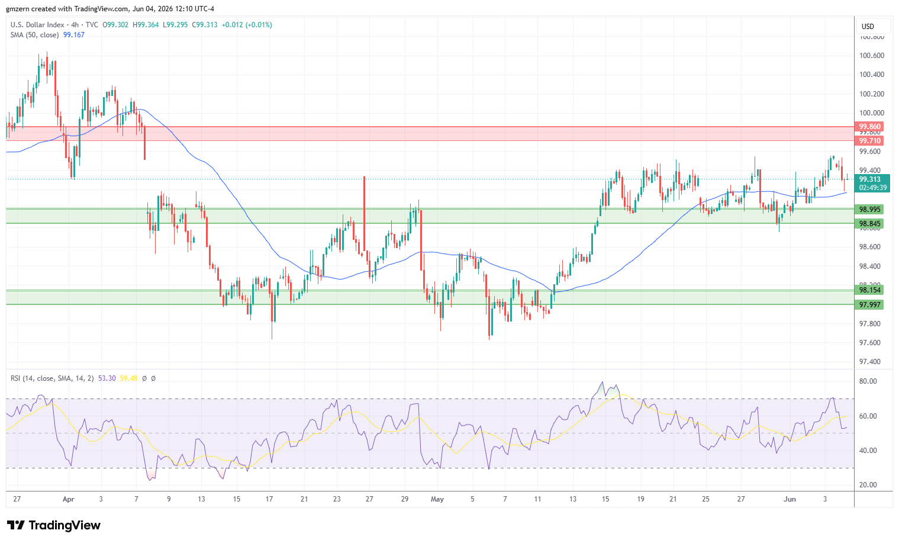This screenshot has width=899, height=543.
Task: Click the 100.400 price axis tick
Action: pos(871,75)
